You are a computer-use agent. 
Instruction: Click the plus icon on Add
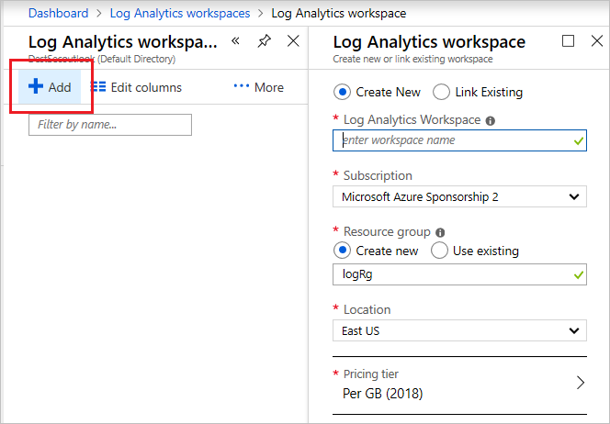36,86
